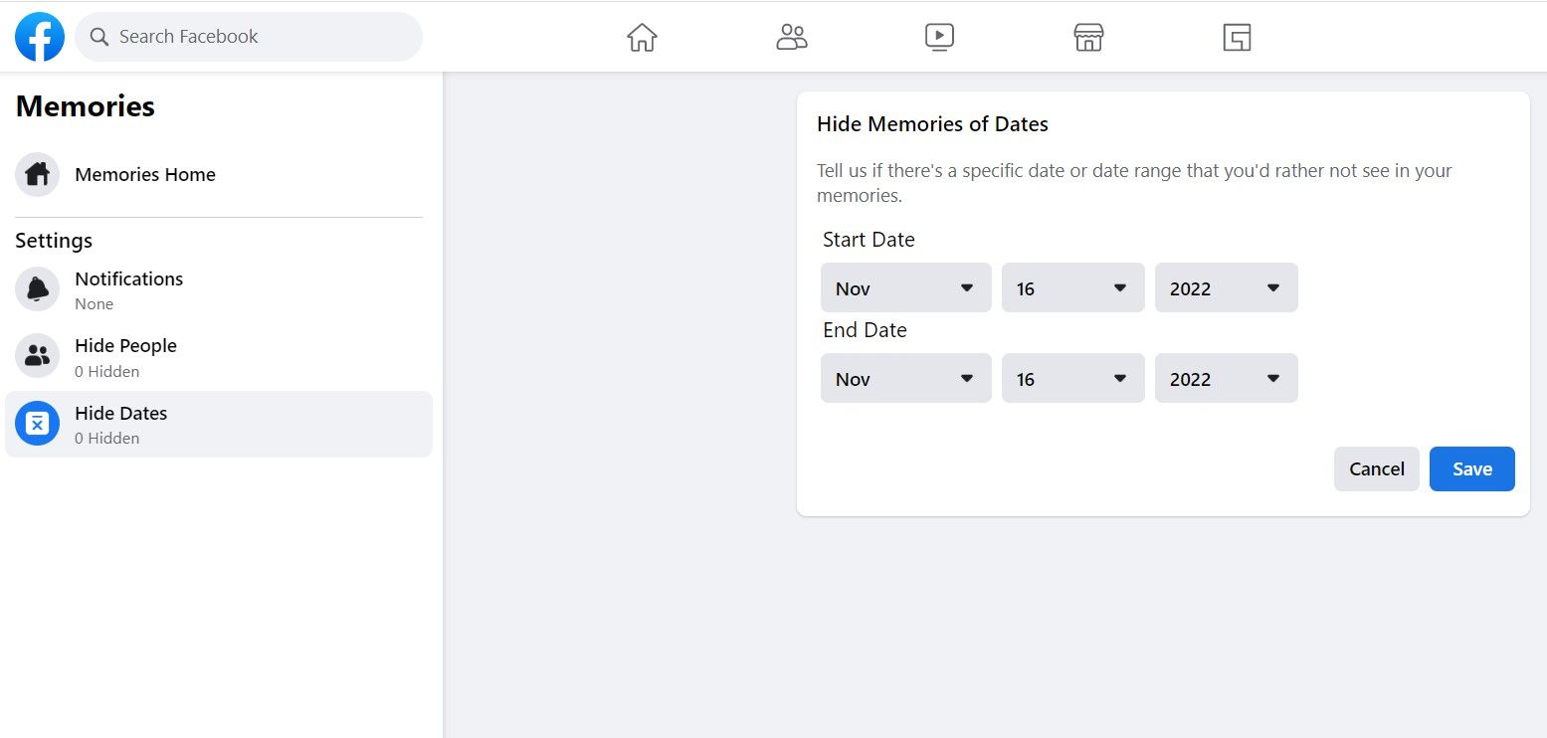This screenshot has height=738, width=1547.
Task: Click the Hide People icon
Action: [38, 356]
